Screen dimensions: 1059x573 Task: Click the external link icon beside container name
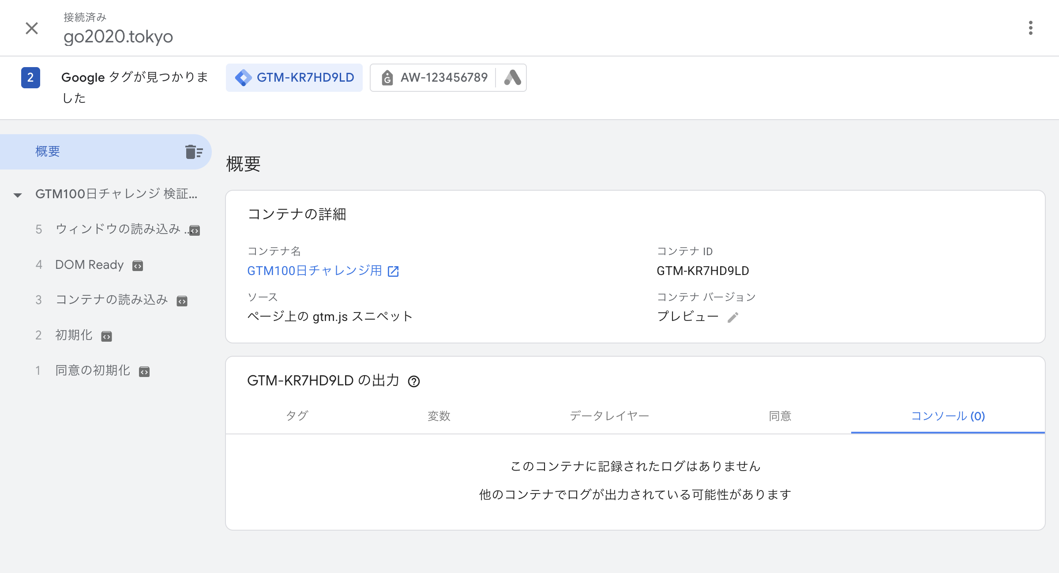pos(393,271)
